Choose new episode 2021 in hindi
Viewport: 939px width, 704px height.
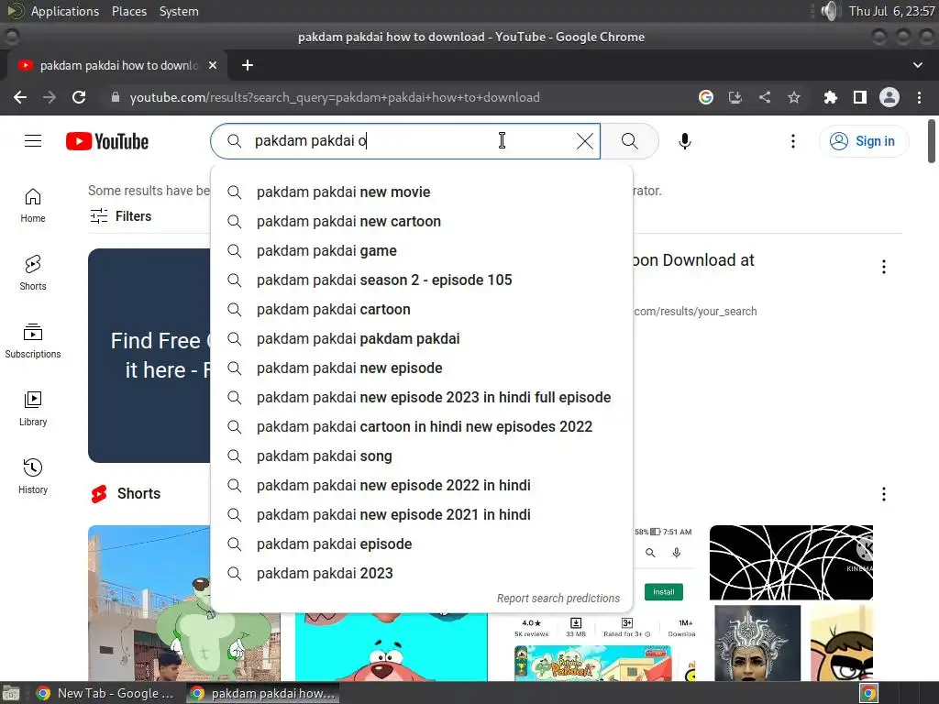click(x=422, y=515)
